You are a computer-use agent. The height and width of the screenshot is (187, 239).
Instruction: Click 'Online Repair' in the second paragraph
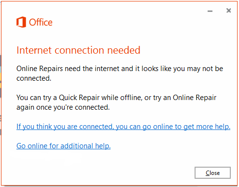[x=195, y=98]
